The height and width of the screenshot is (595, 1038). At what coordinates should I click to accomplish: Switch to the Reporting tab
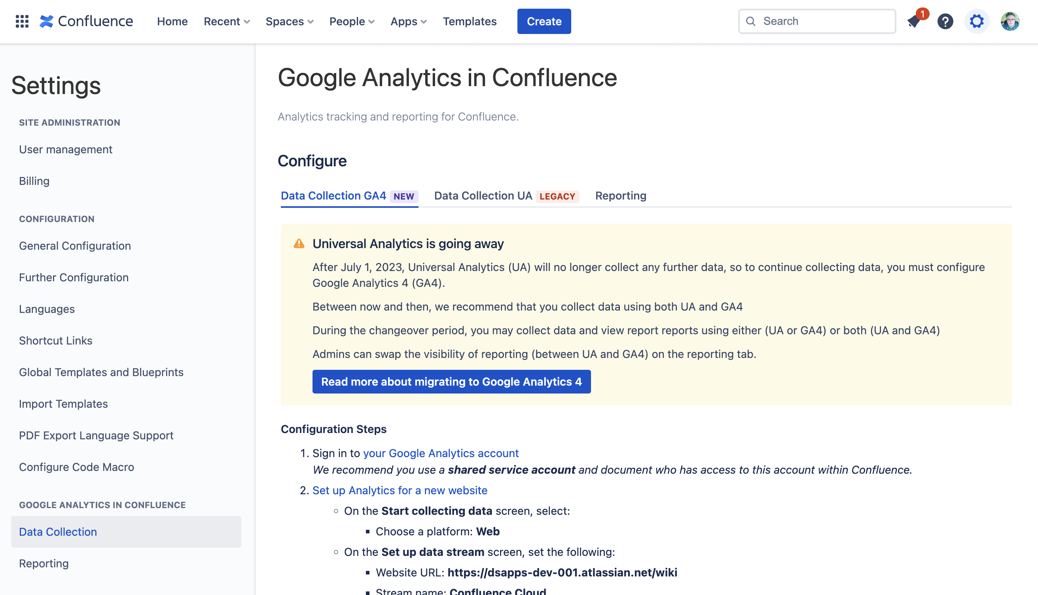(x=620, y=196)
